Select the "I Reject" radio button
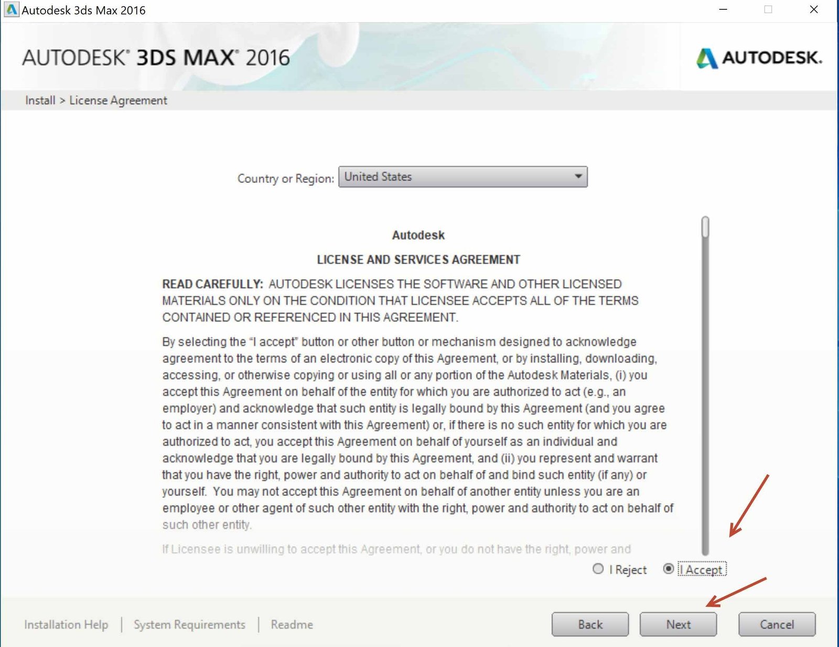Image resolution: width=839 pixels, height=647 pixels. (x=597, y=569)
